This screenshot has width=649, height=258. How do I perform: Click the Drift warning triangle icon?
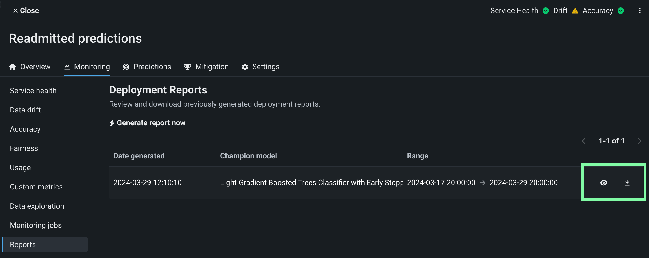[x=575, y=11]
